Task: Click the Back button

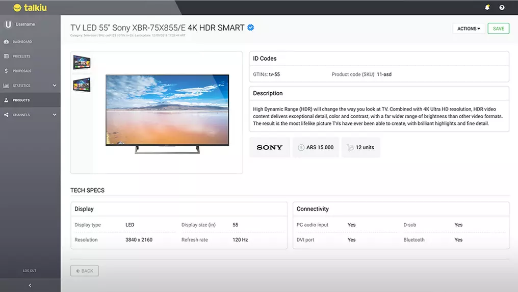Action: coord(85,271)
